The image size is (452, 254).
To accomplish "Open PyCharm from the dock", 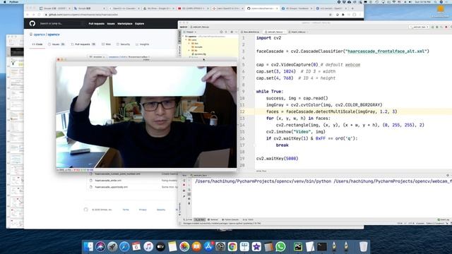I will [x=298, y=246].
